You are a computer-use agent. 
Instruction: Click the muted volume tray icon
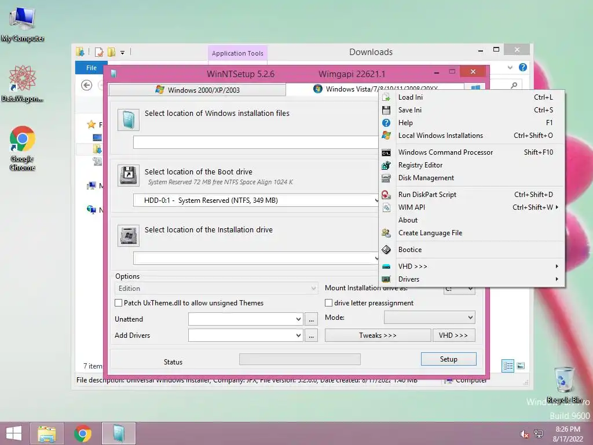[x=524, y=434]
